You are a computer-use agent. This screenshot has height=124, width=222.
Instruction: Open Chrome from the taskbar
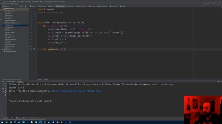point(11,122)
